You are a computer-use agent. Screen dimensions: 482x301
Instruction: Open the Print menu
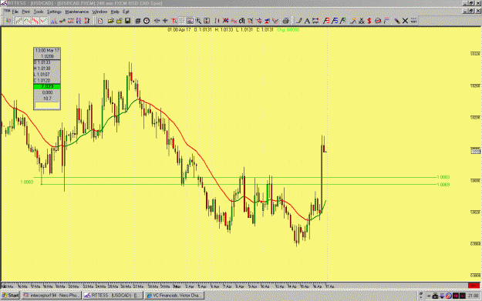coord(25,12)
